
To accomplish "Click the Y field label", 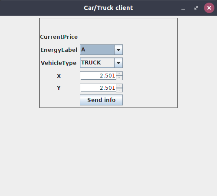I will click(59, 88).
